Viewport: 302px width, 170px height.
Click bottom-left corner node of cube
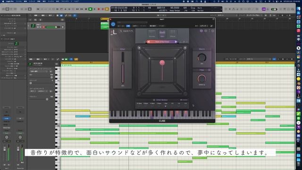point(139,94)
